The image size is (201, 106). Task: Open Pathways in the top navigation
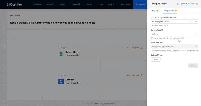(x=62, y=4)
